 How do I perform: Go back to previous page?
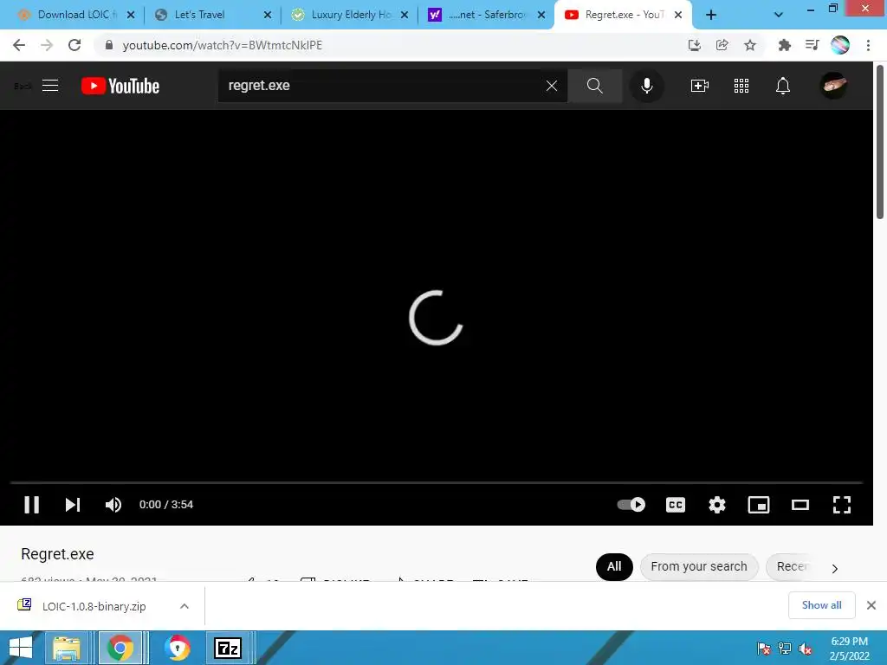coord(19,45)
